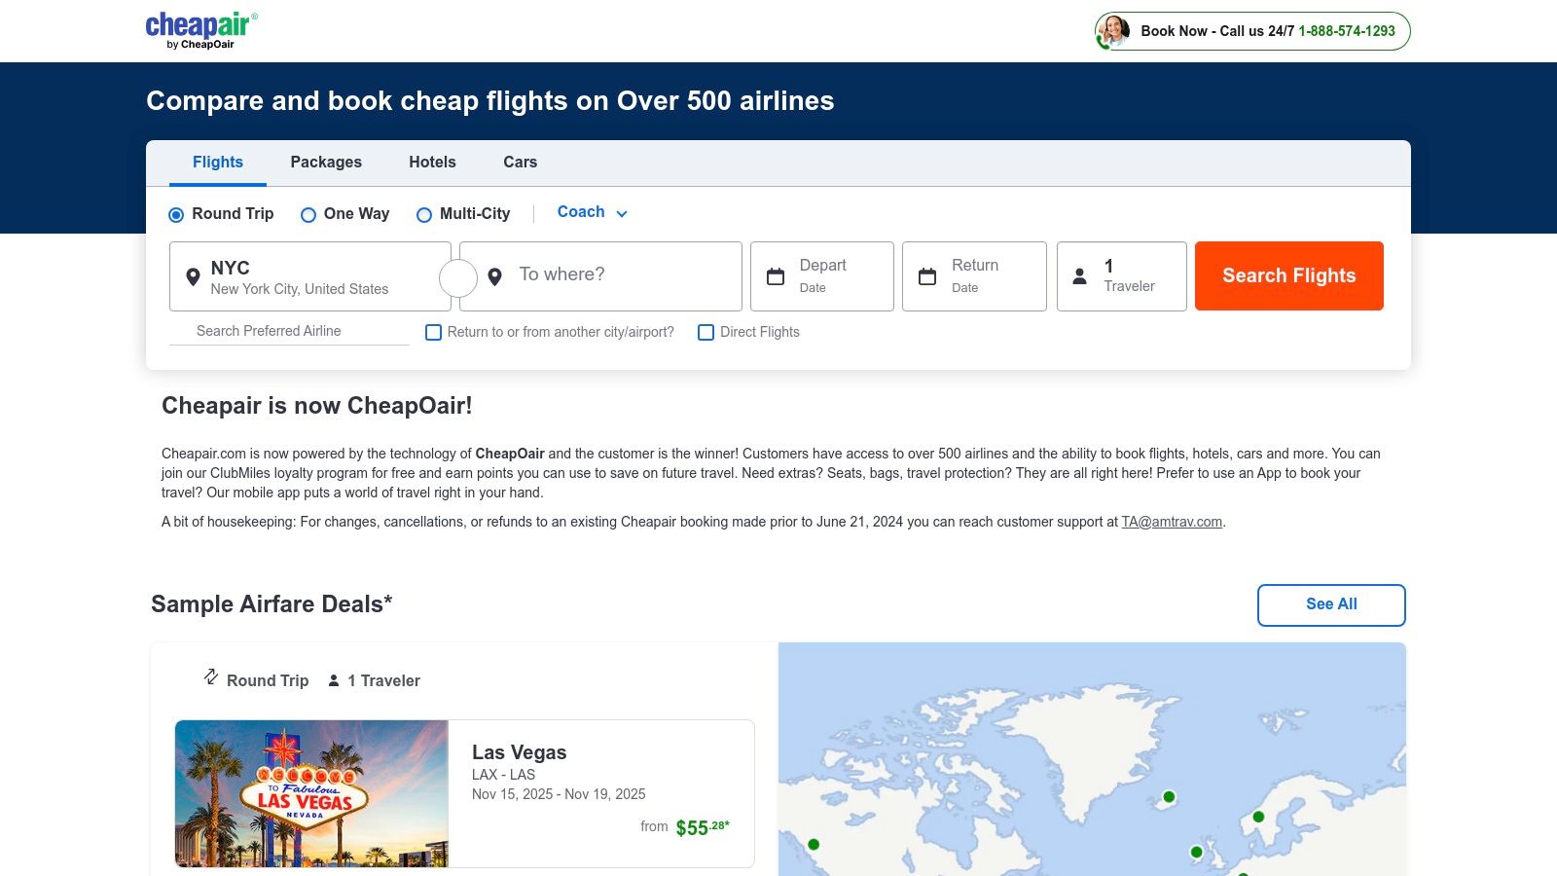This screenshot has height=876, width=1557.
Task: Click the See All deals button
Action: coord(1331,604)
